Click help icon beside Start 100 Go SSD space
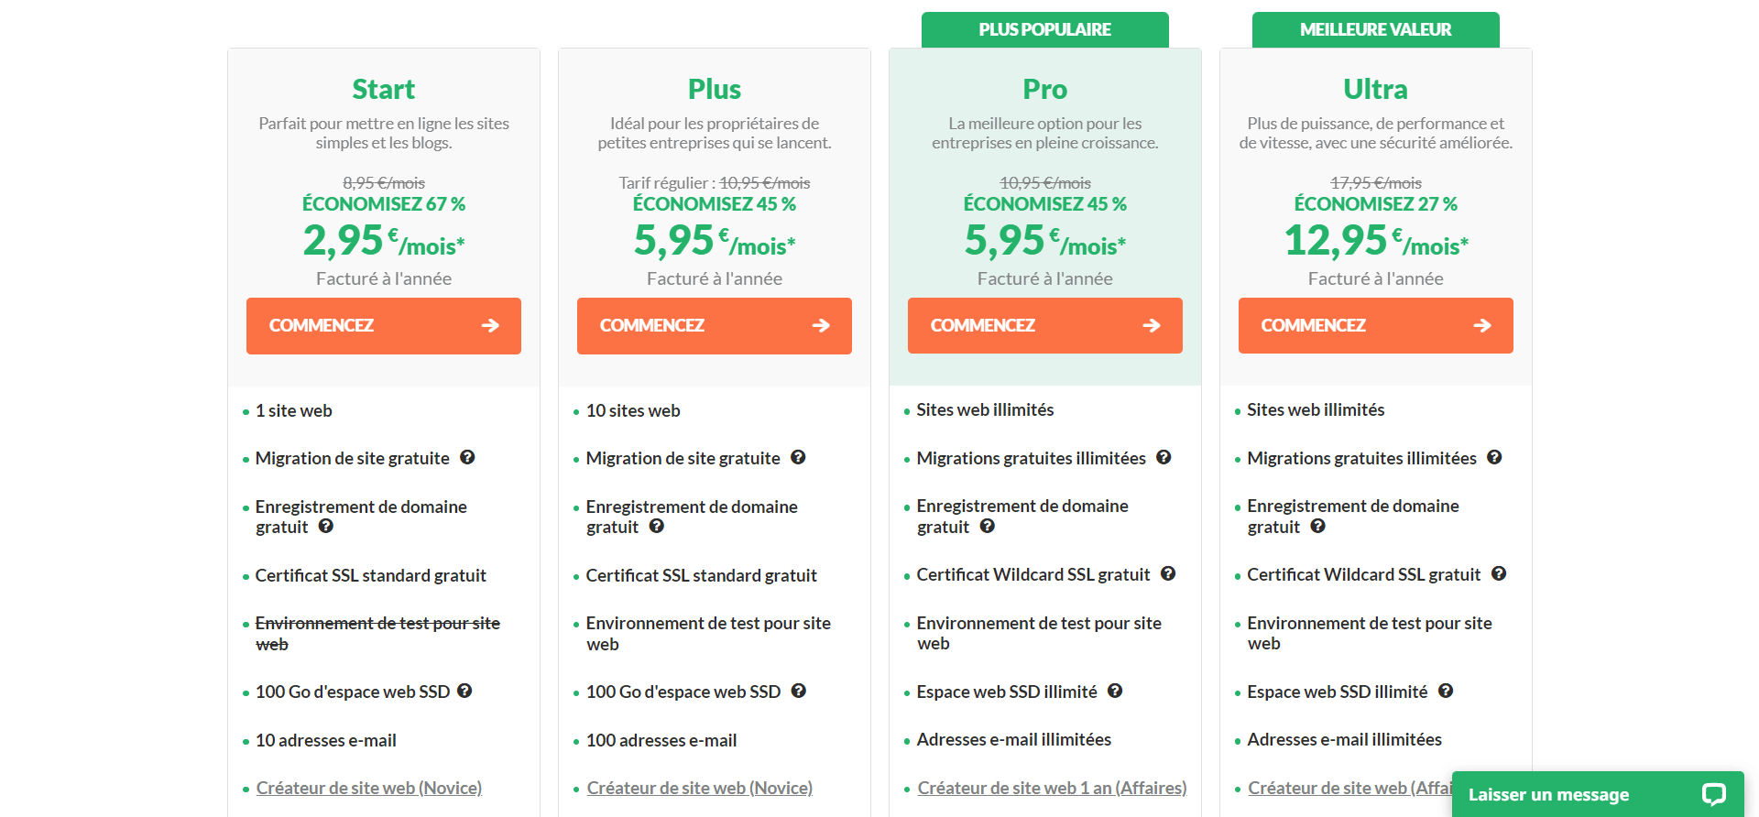1759x817 pixels. 464,691
